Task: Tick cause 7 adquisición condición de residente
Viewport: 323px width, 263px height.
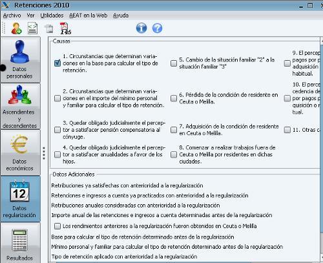Action: tap(174, 130)
